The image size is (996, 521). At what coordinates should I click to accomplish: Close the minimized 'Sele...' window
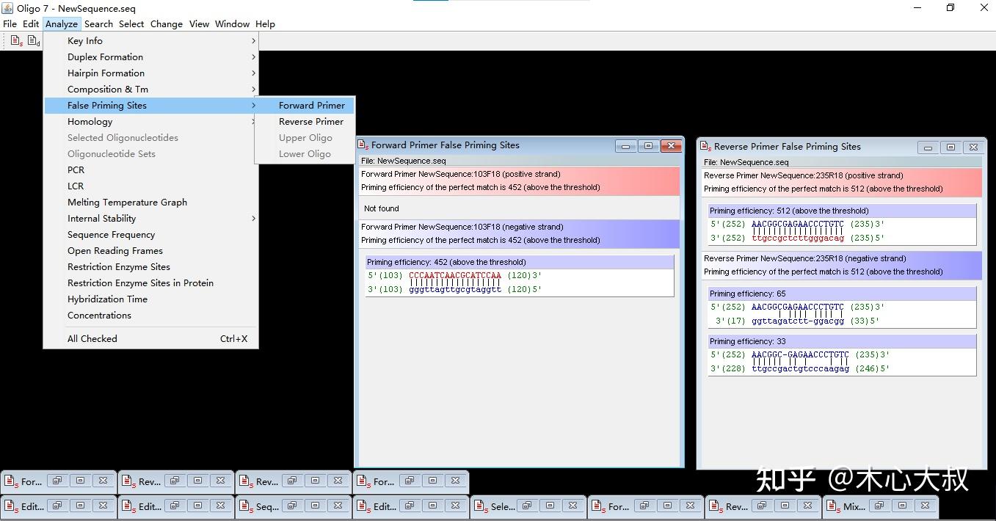click(x=572, y=506)
